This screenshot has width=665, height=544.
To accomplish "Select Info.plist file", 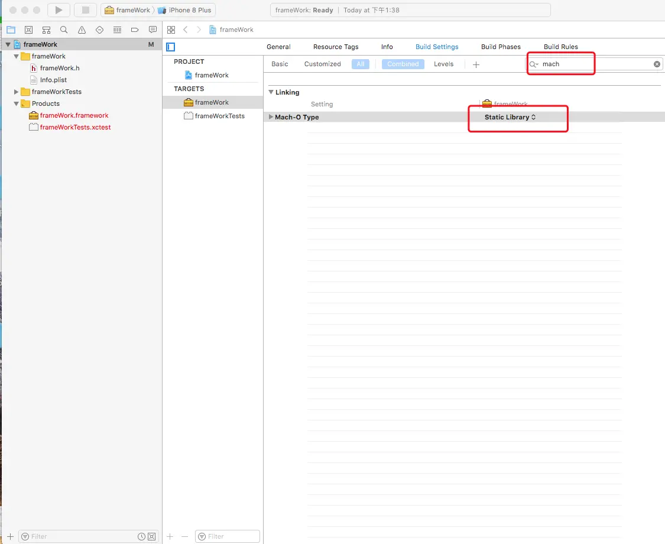I will pos(48,80).
